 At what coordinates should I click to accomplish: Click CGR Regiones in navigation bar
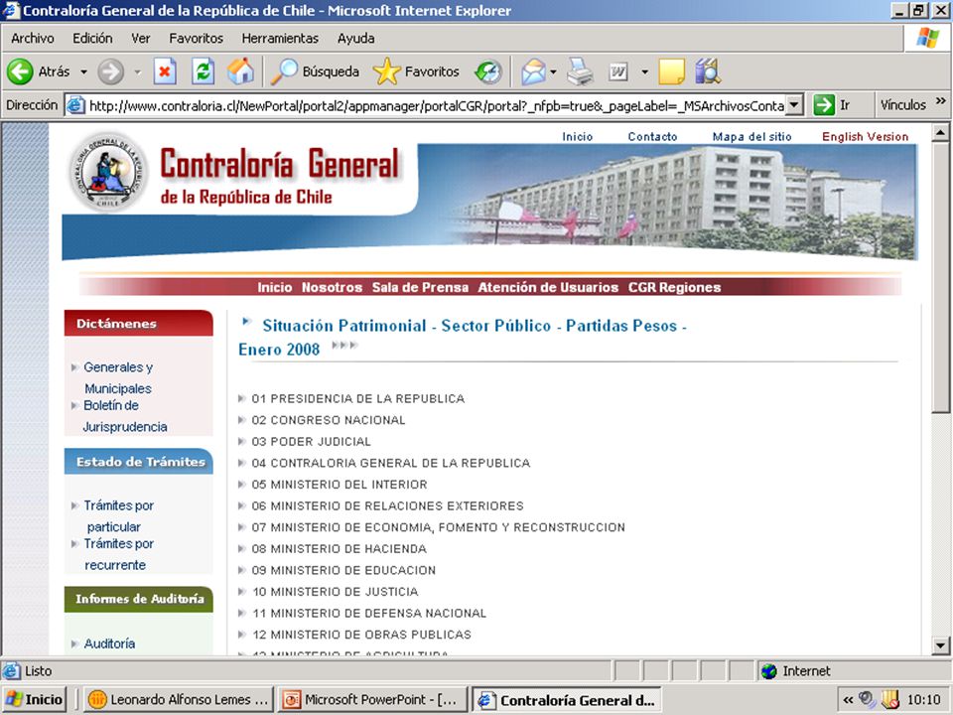point(675,288)
